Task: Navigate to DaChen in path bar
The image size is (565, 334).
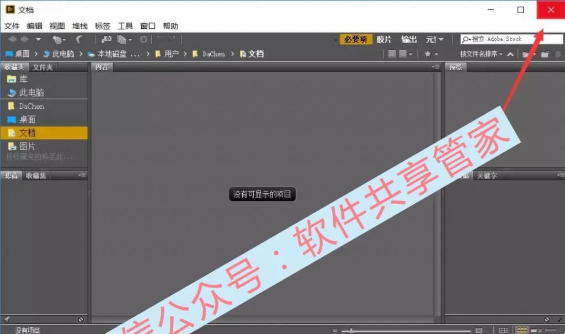Action: [209, 54]
